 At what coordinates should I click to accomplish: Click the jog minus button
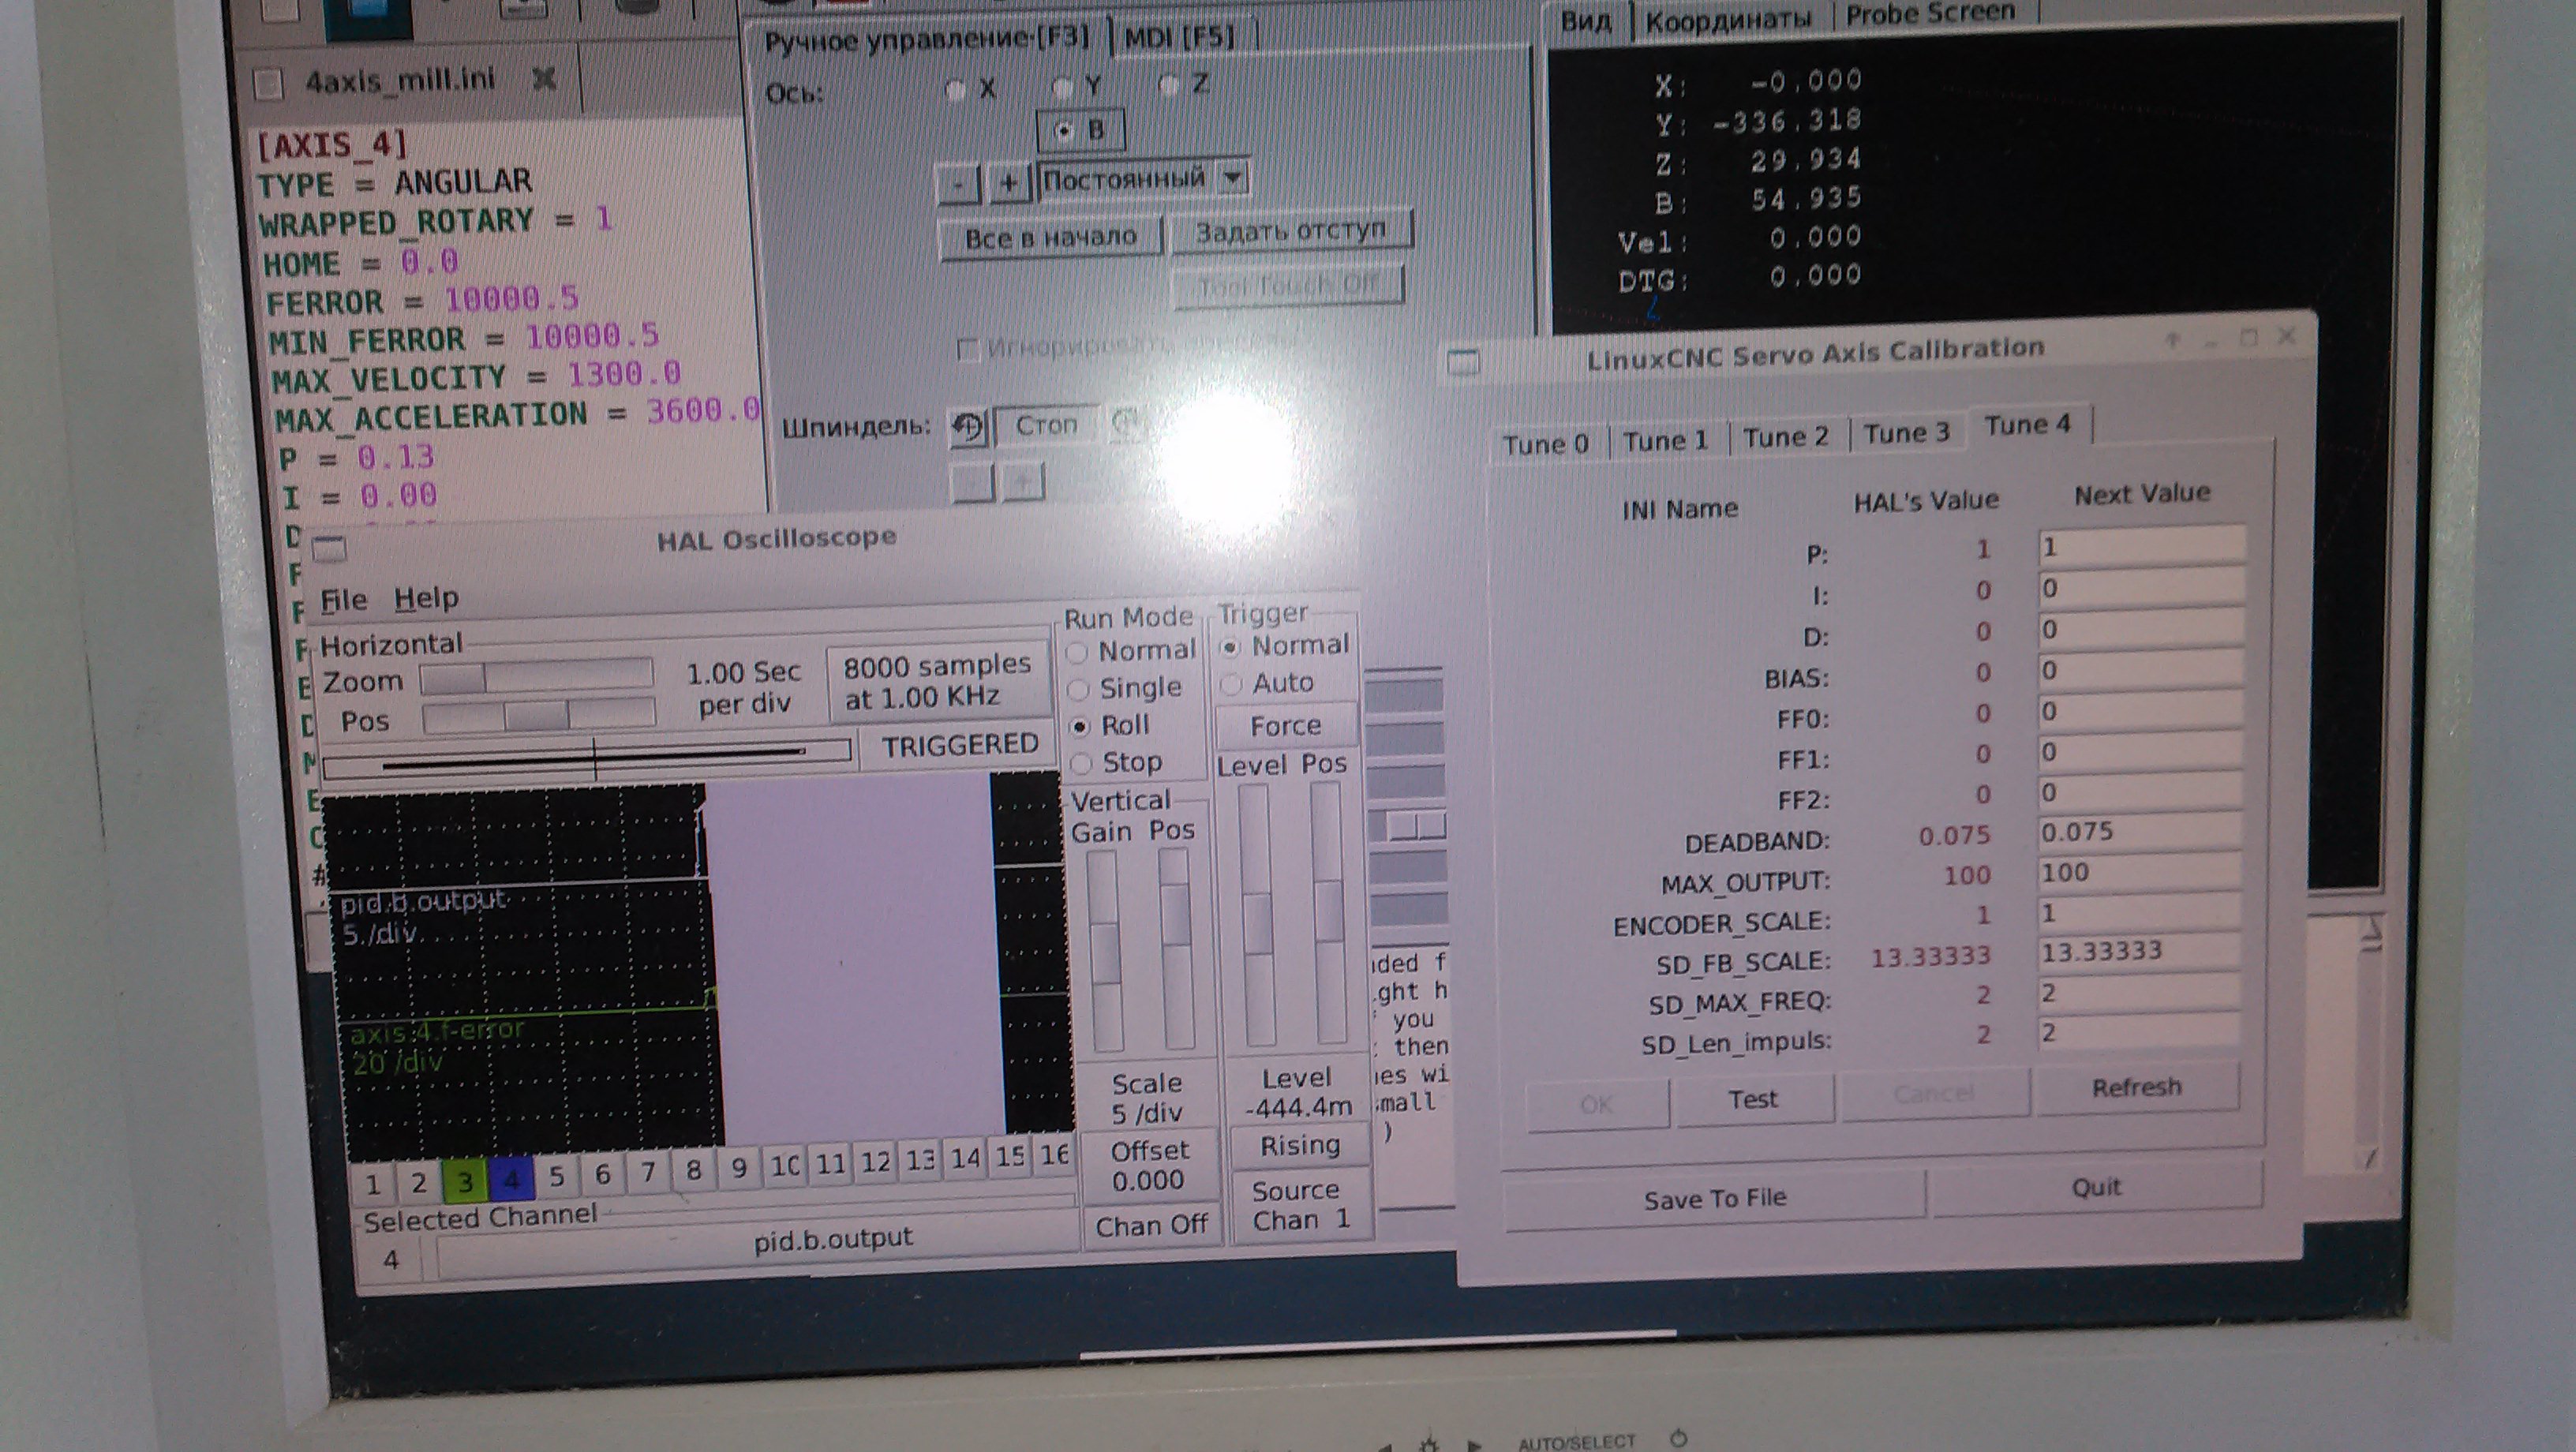click(958, 184)
